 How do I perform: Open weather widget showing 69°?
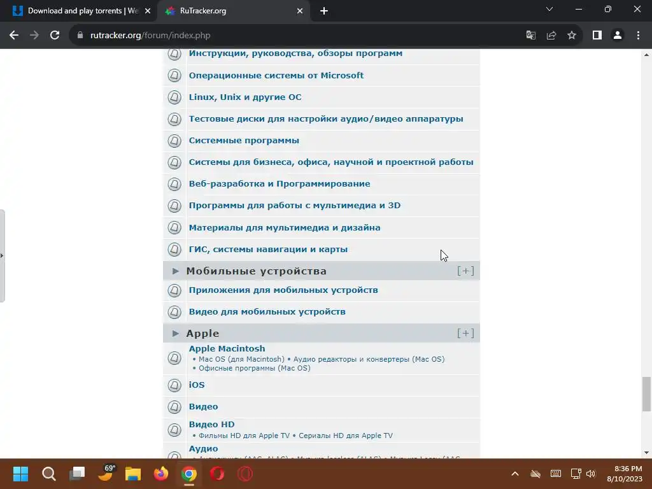tap(106, 473)
